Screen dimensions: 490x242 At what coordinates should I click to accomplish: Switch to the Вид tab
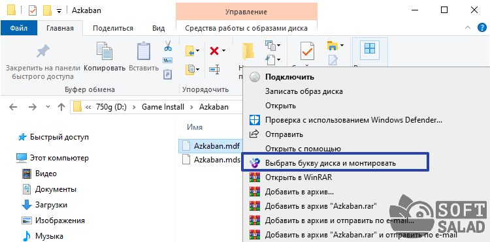(x=159, y=29)
